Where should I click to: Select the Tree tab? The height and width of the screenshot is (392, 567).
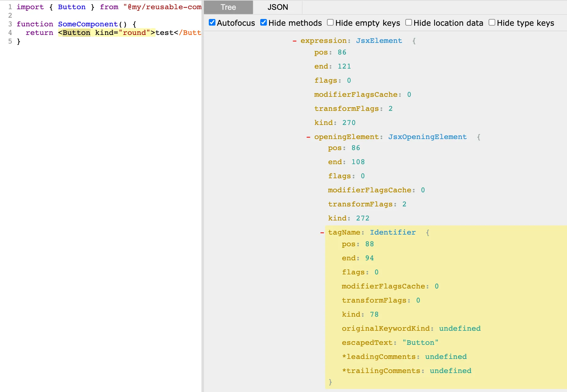(228, 7)
